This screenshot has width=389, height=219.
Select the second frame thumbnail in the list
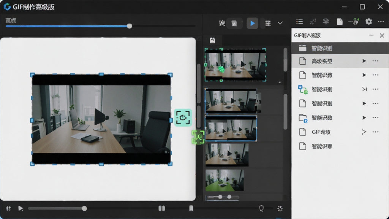233,100
